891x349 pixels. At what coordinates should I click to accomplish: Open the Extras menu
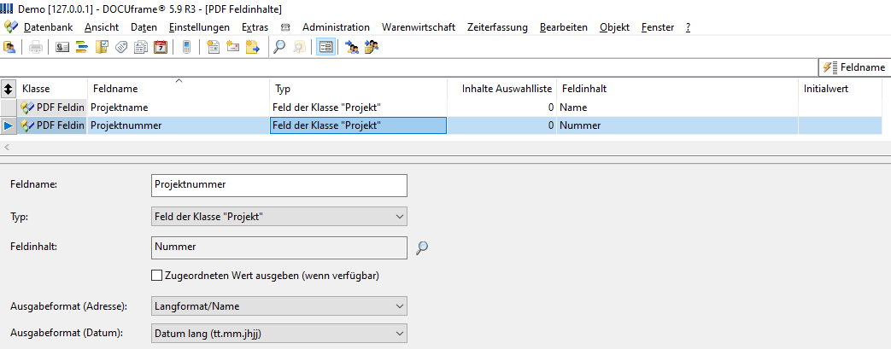255,27
